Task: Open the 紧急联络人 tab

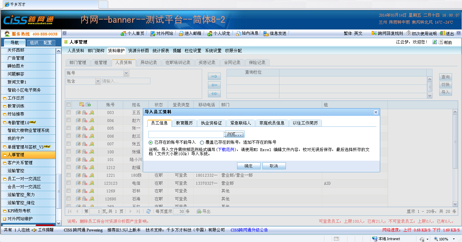Action: click(x=241, y=123)
